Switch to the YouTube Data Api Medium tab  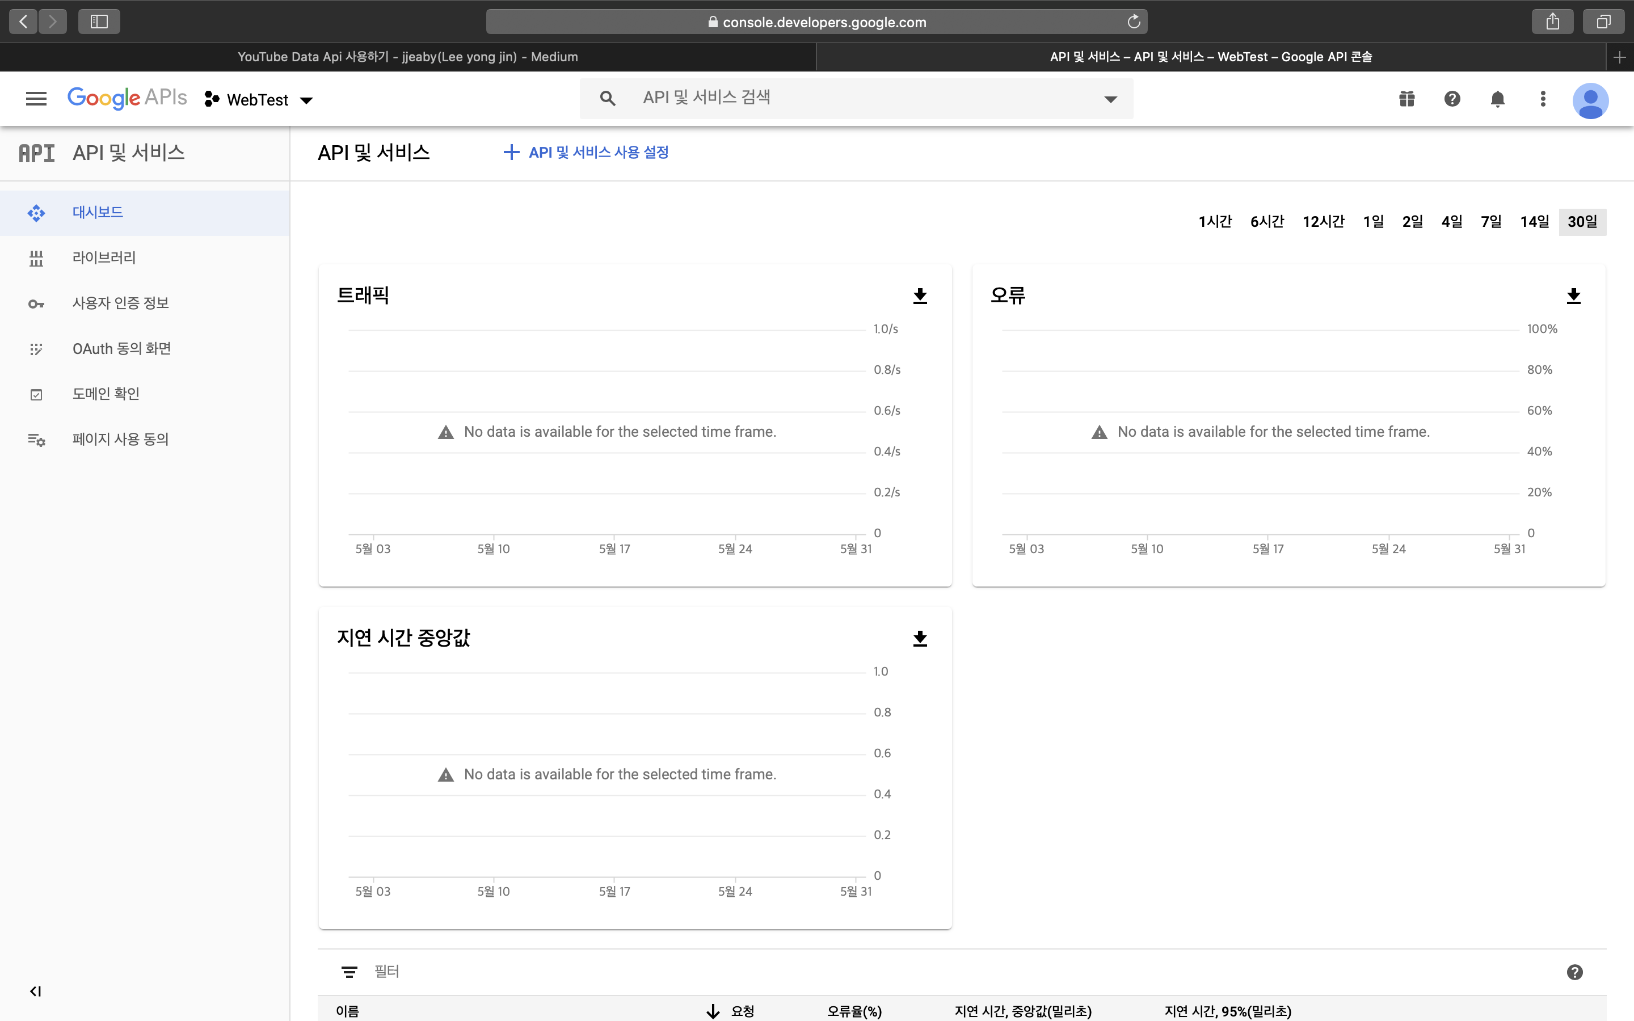407,57
